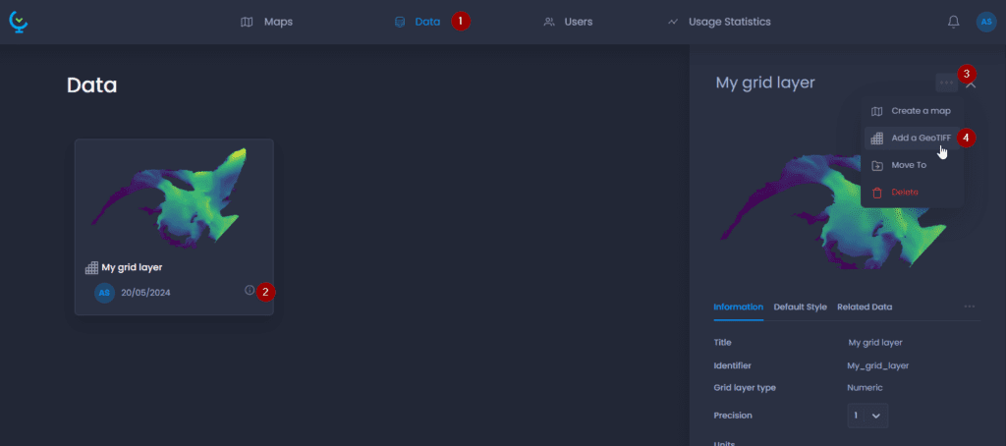The image size is (1006, 446).
Task: Open the three-dots menu beside panel title
Action: 946,83
